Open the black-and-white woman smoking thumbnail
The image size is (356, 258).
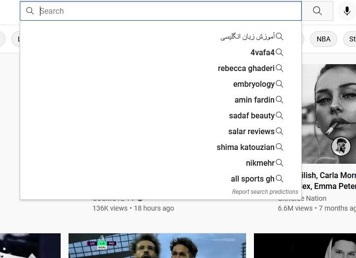(x=329, y=114)
